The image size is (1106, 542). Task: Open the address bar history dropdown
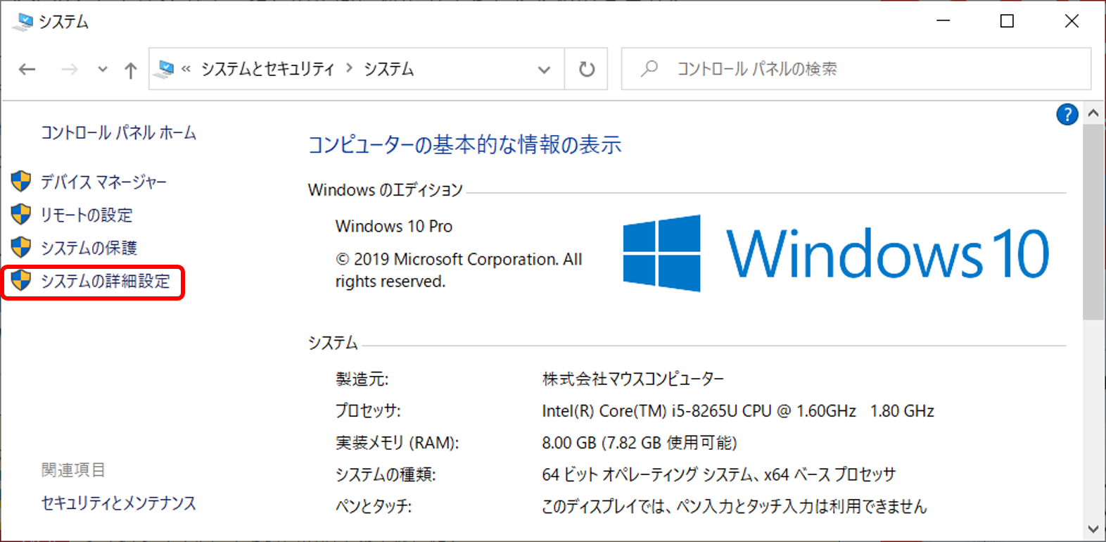tap(544, 70)
